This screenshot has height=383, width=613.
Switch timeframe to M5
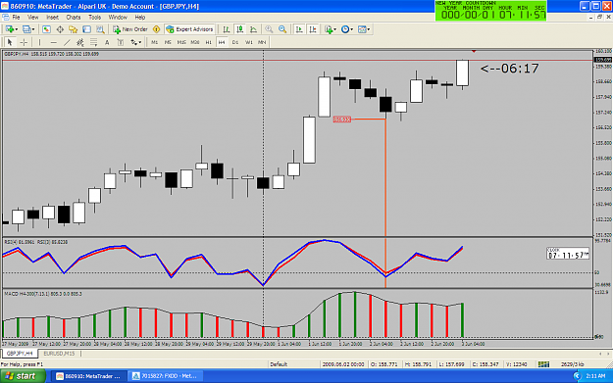click(x=168, y=42)
